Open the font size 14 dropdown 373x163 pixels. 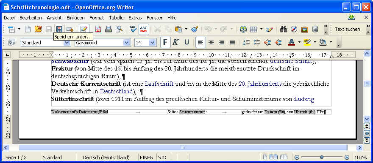pyautogui.click(x=153, y=43)
